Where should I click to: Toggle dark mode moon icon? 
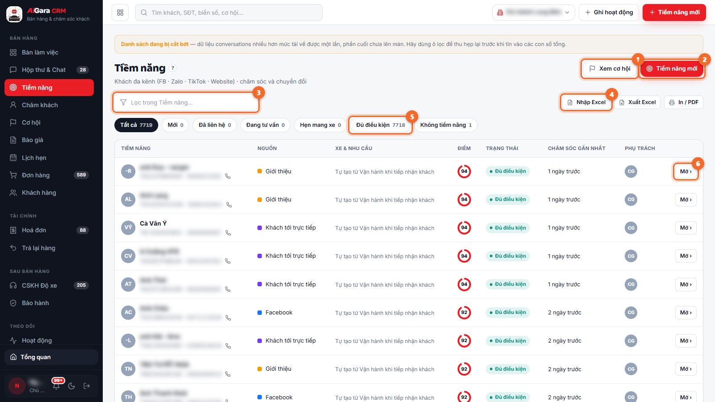click(71, 386)
